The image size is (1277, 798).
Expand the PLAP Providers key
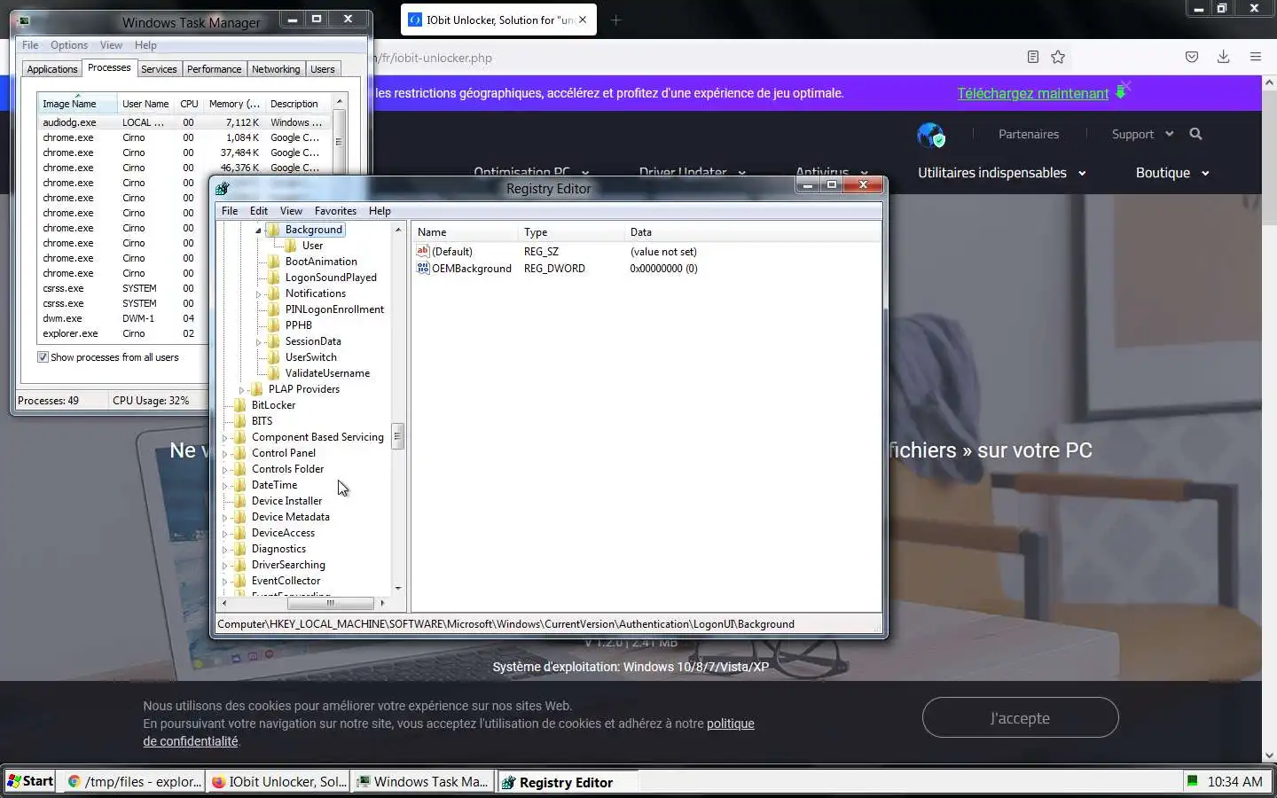[242, 389]
